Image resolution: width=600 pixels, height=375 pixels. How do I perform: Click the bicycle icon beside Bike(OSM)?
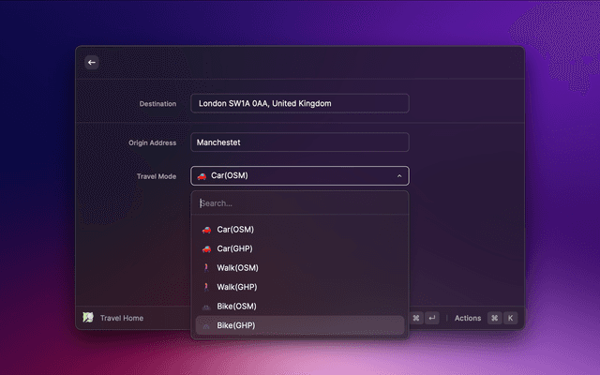click(206, 307)
